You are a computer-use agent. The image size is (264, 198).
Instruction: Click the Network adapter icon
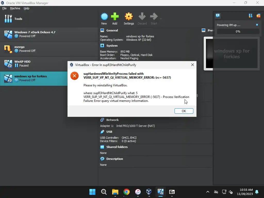coord(102,120)
